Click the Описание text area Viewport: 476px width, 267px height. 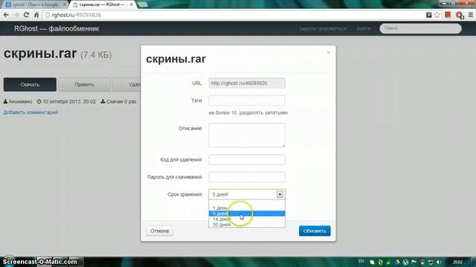(x=247, y=135)
